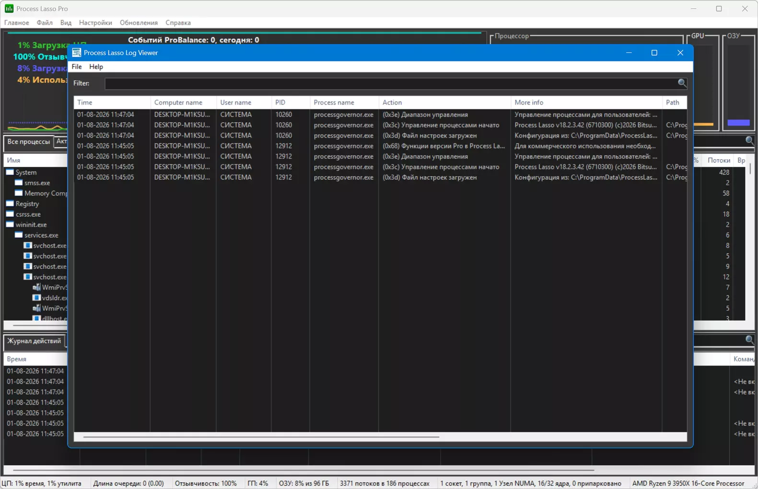Open the Help menu in Log Viewer
This screenshot has width=758, height=489.
pos(96,67)
